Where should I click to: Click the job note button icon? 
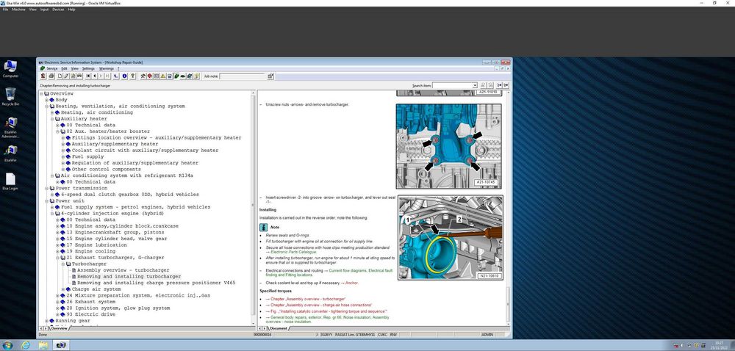coord(270,76)
